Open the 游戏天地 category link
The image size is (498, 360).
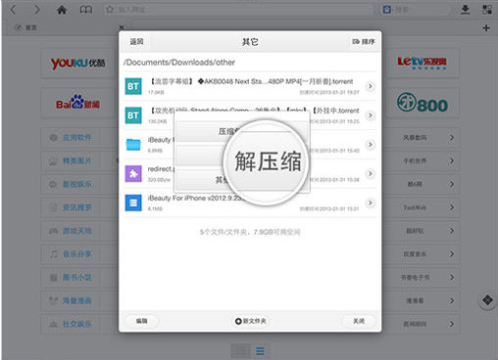[x=76, y=231]
